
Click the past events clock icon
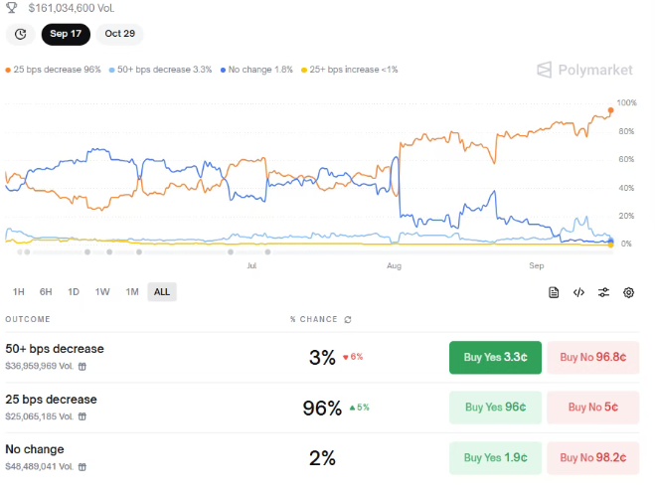[x=20, y=34]
